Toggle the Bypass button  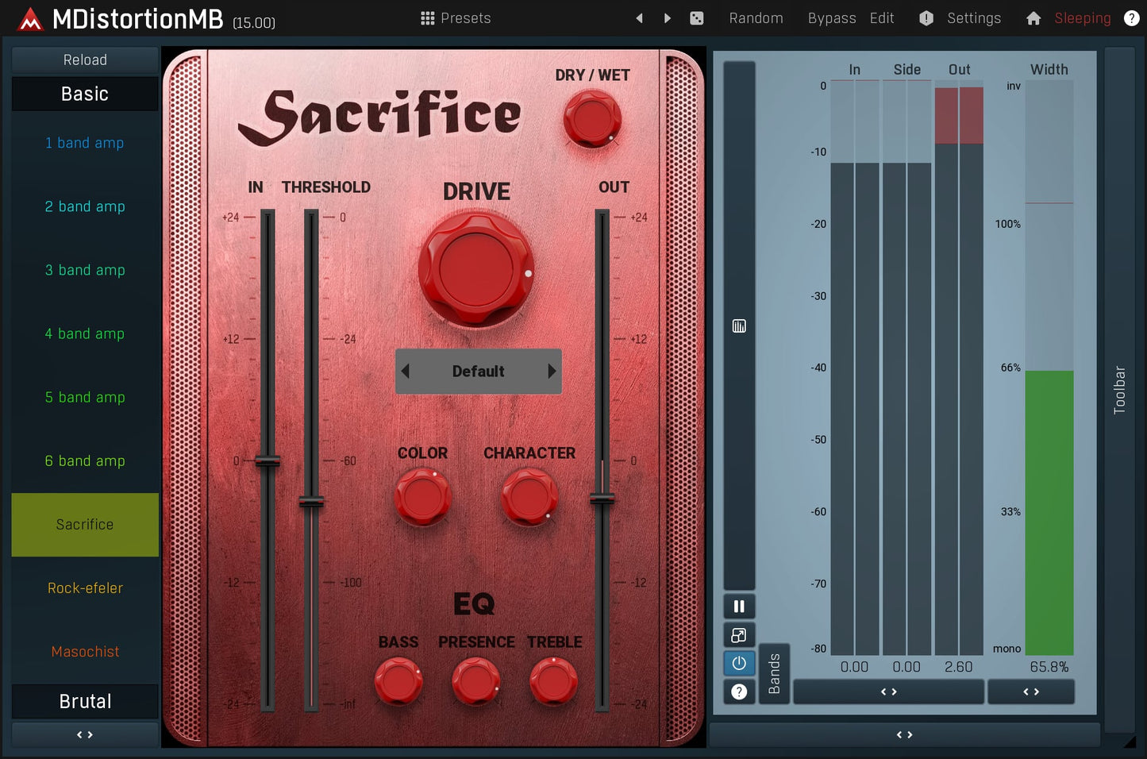tap(831, 18)
